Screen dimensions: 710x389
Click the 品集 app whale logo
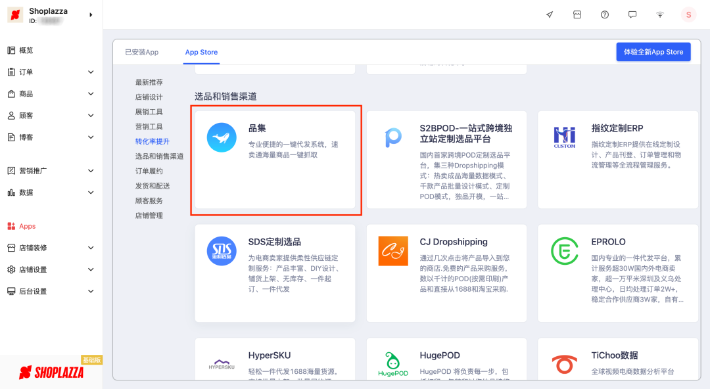(x=222, y=138)
